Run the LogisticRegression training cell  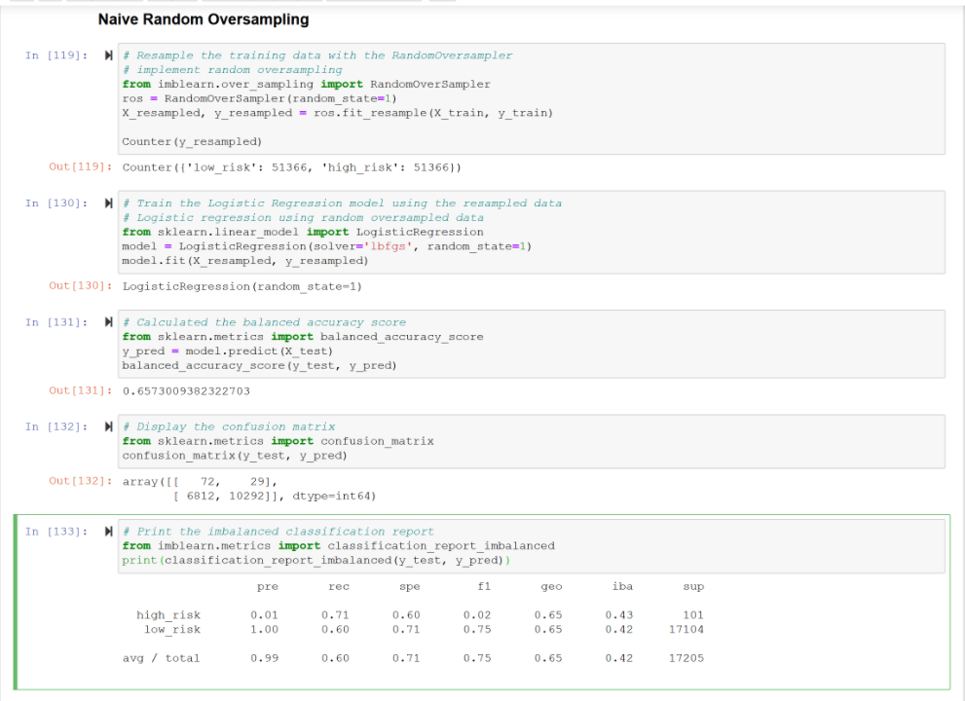click(107, 203)
